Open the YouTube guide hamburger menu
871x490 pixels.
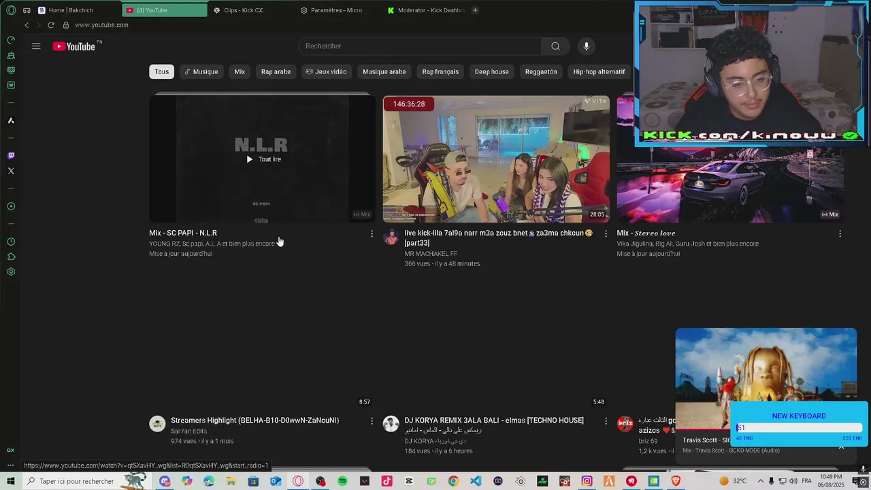[x=36, y=46]
